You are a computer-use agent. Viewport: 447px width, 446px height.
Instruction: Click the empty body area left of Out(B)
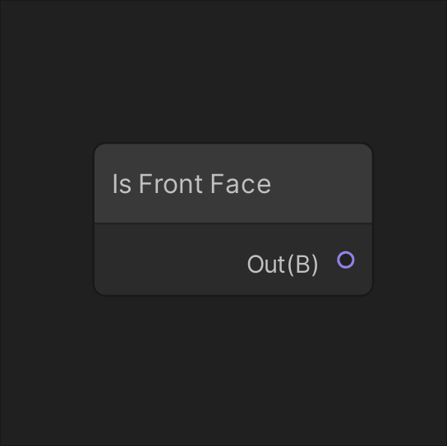pos(170,260)
